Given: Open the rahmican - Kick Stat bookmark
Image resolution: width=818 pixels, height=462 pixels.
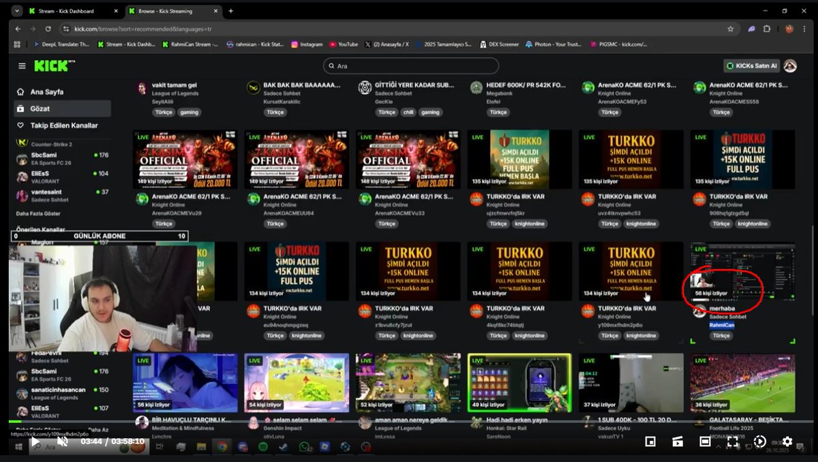Looking at the screenshot, I should click(x=254, y=44).
